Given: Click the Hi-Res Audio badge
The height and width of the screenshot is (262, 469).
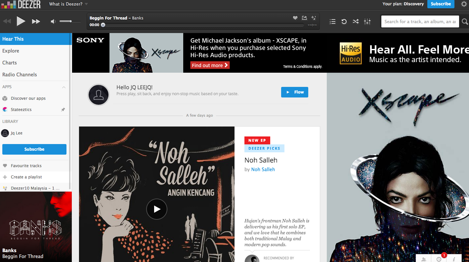Looking at the screenshot, I should [351, 53].
